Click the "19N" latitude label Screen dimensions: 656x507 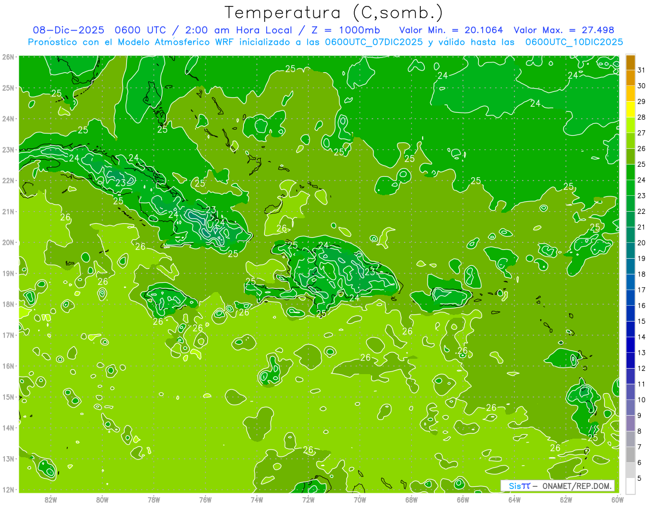[8, 273]
